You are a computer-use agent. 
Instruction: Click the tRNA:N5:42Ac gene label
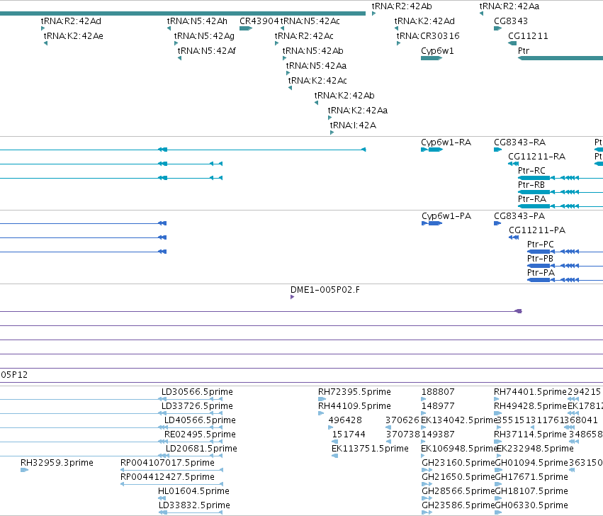pyautogui.click(x=310, y=21)
